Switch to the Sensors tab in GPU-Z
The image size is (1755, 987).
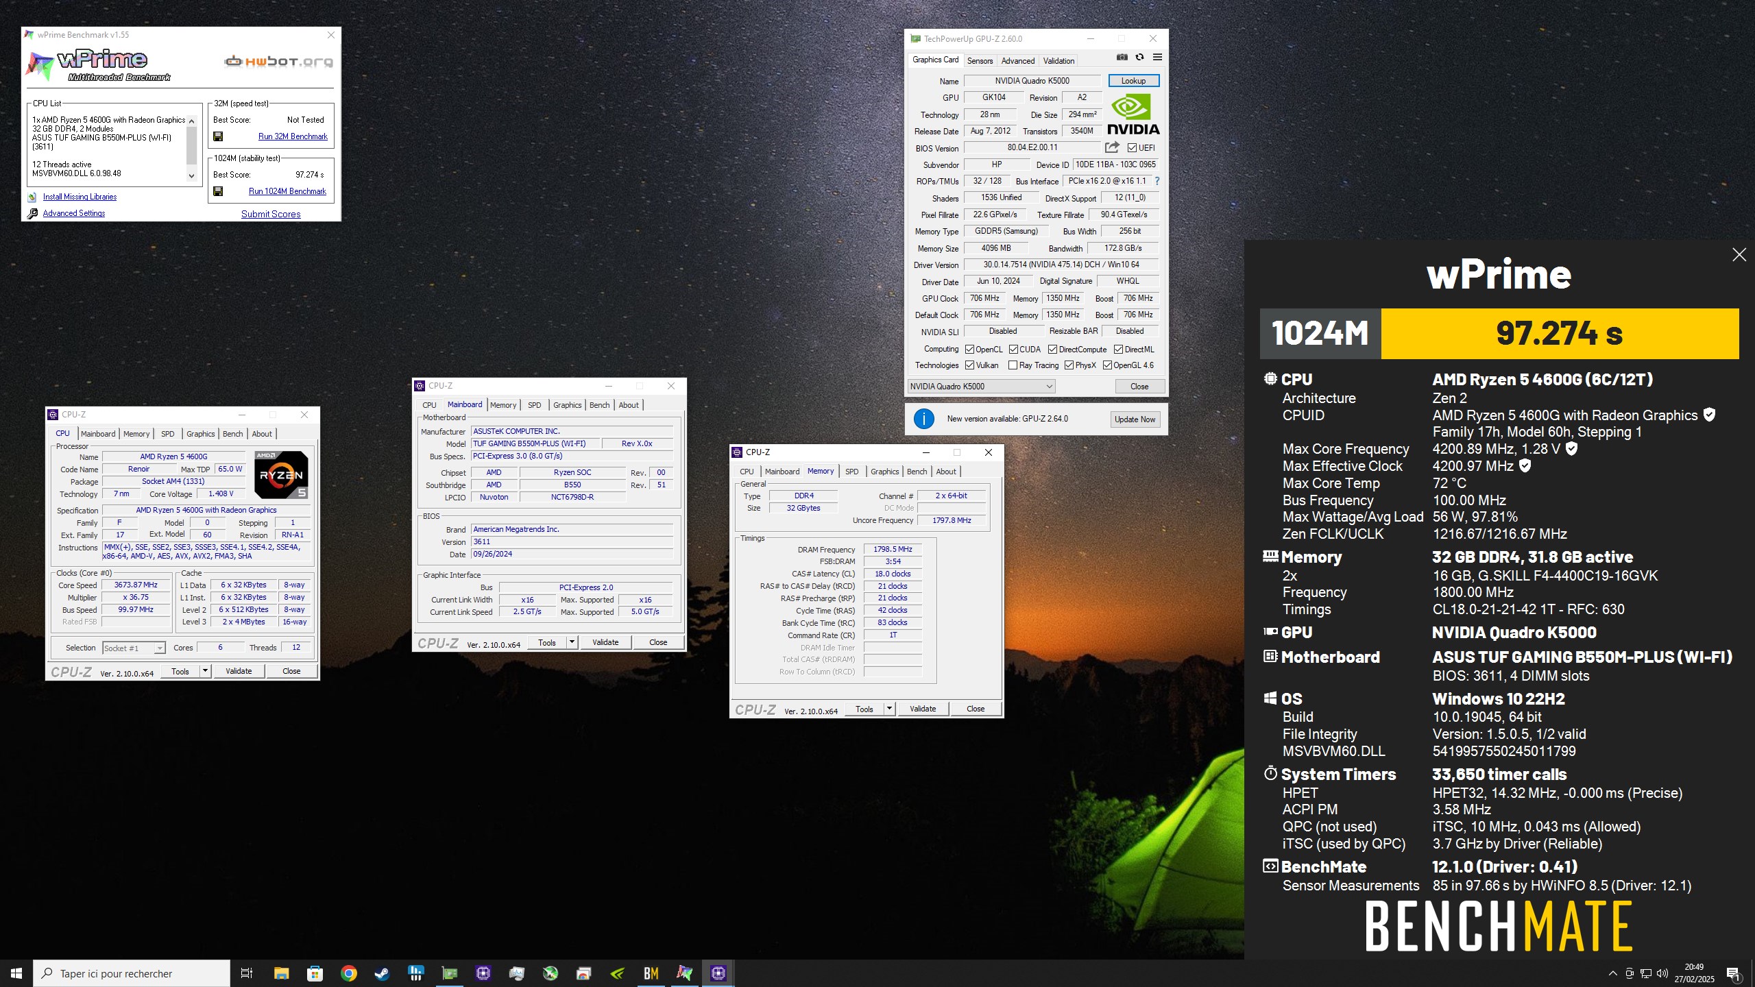click(x=980, y=61)
